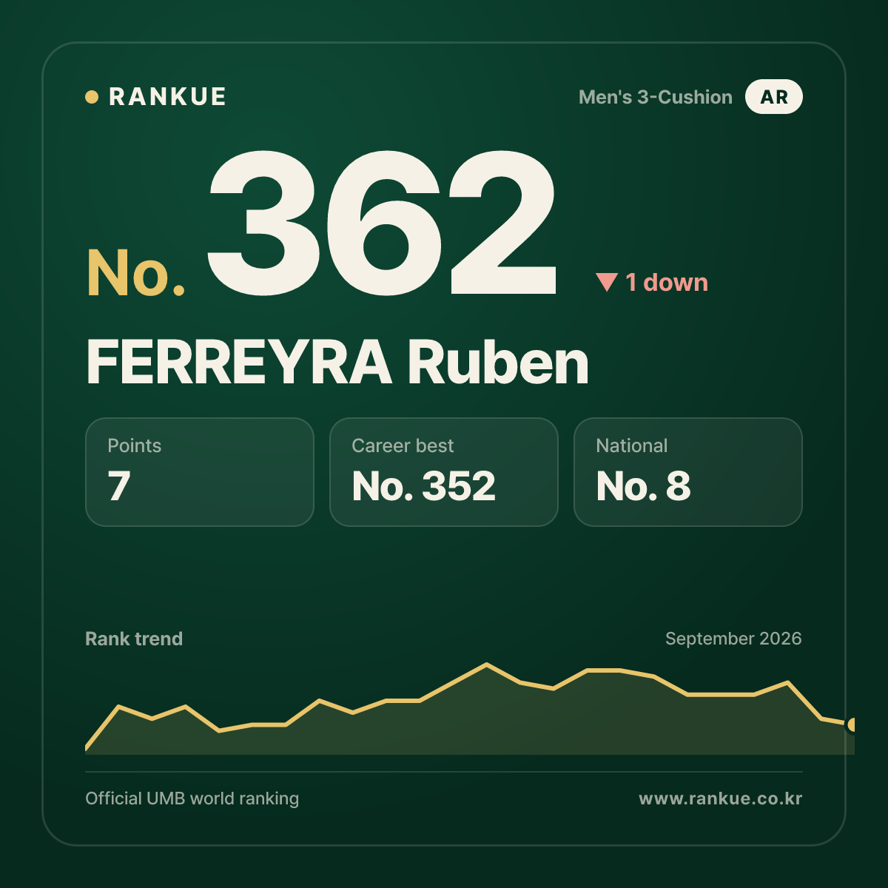Select the AR country badge
Screen dimensions: 888x888
[x=774, y=97]
